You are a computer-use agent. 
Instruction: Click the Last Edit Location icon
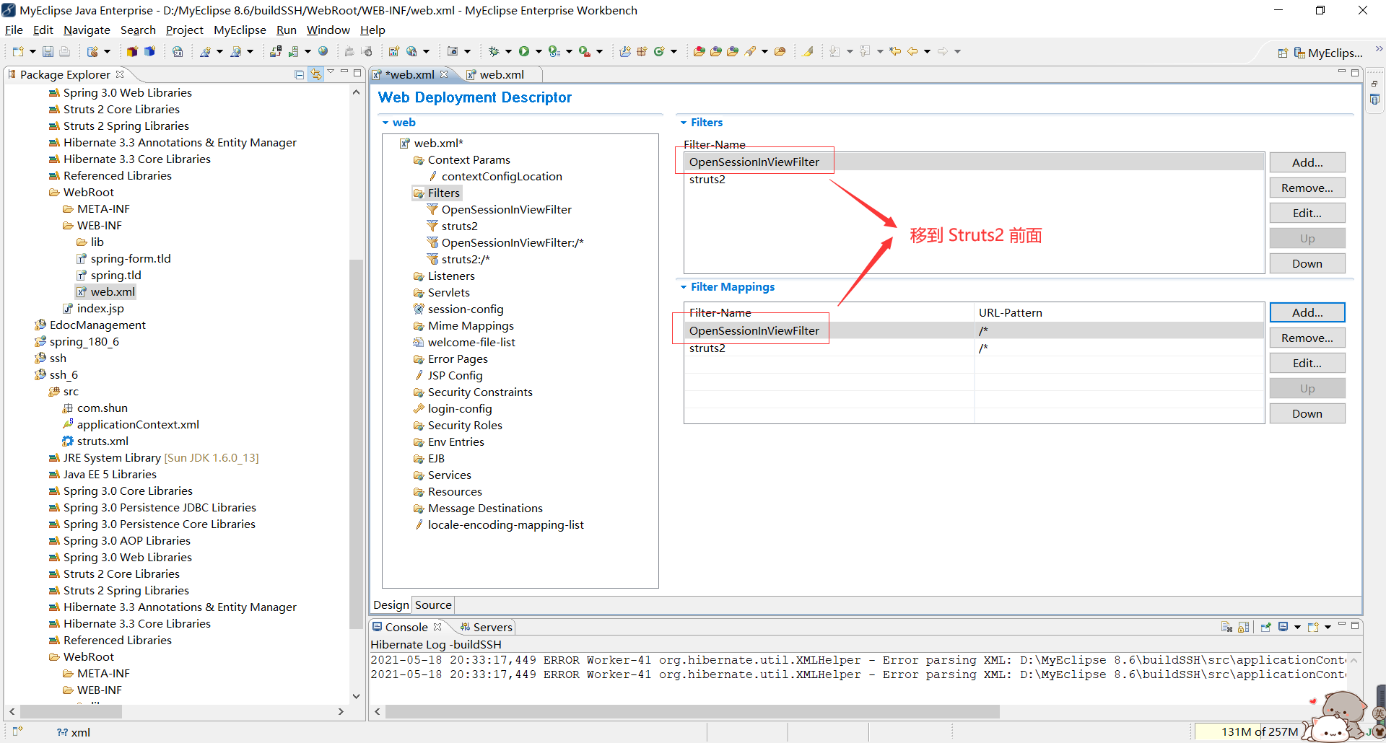tap(895, 51)
